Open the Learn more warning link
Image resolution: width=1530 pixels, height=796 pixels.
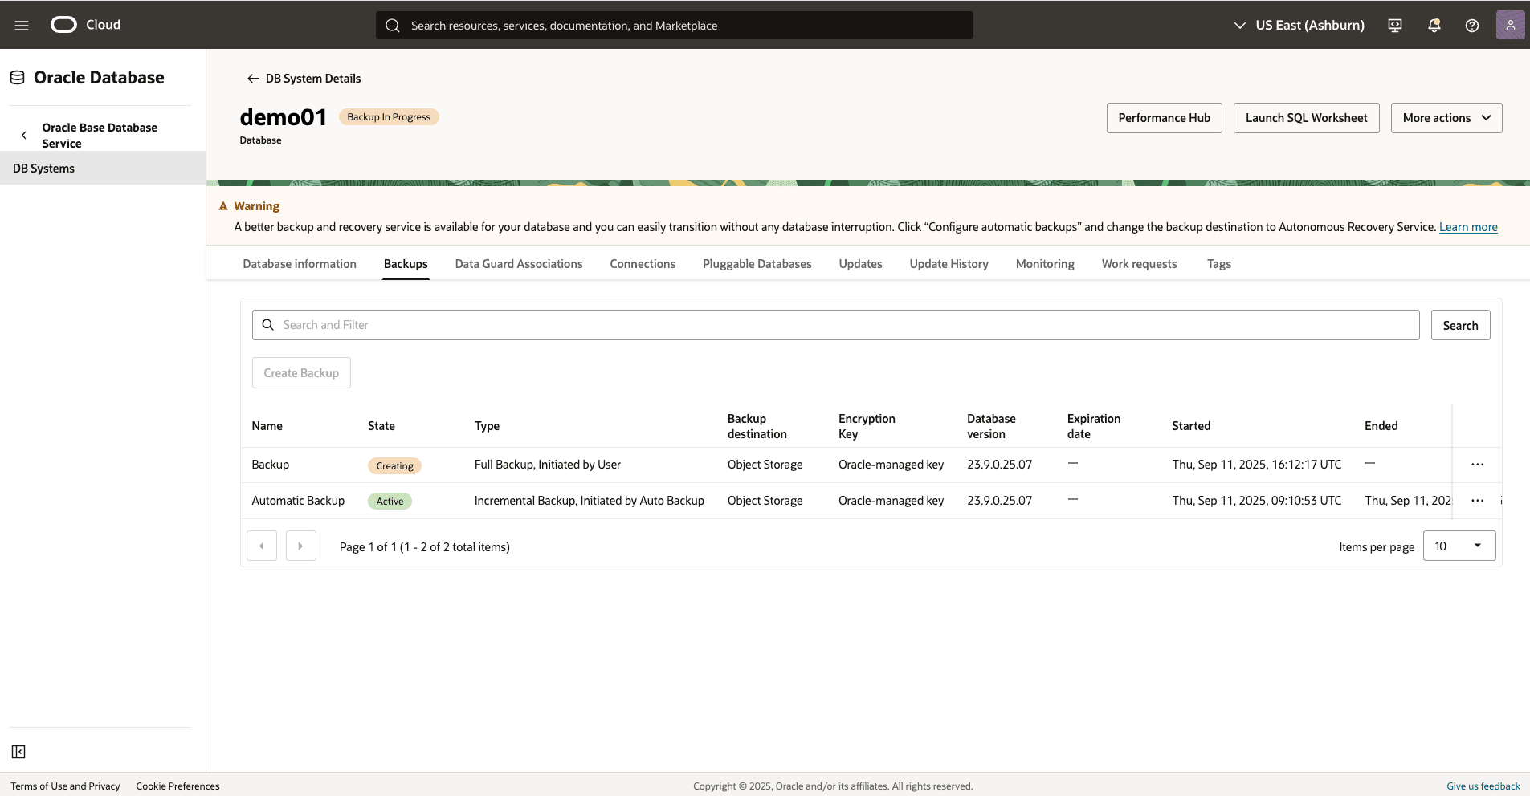[1467, 226]
